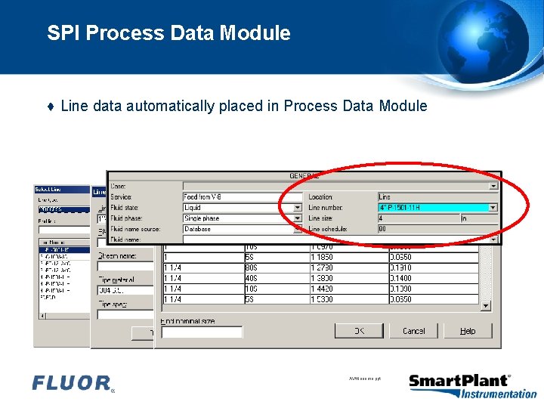The height and width of the screenshot is (408, 544).
Task: Click the Fluid name source Database field
Action: (239, 229)
